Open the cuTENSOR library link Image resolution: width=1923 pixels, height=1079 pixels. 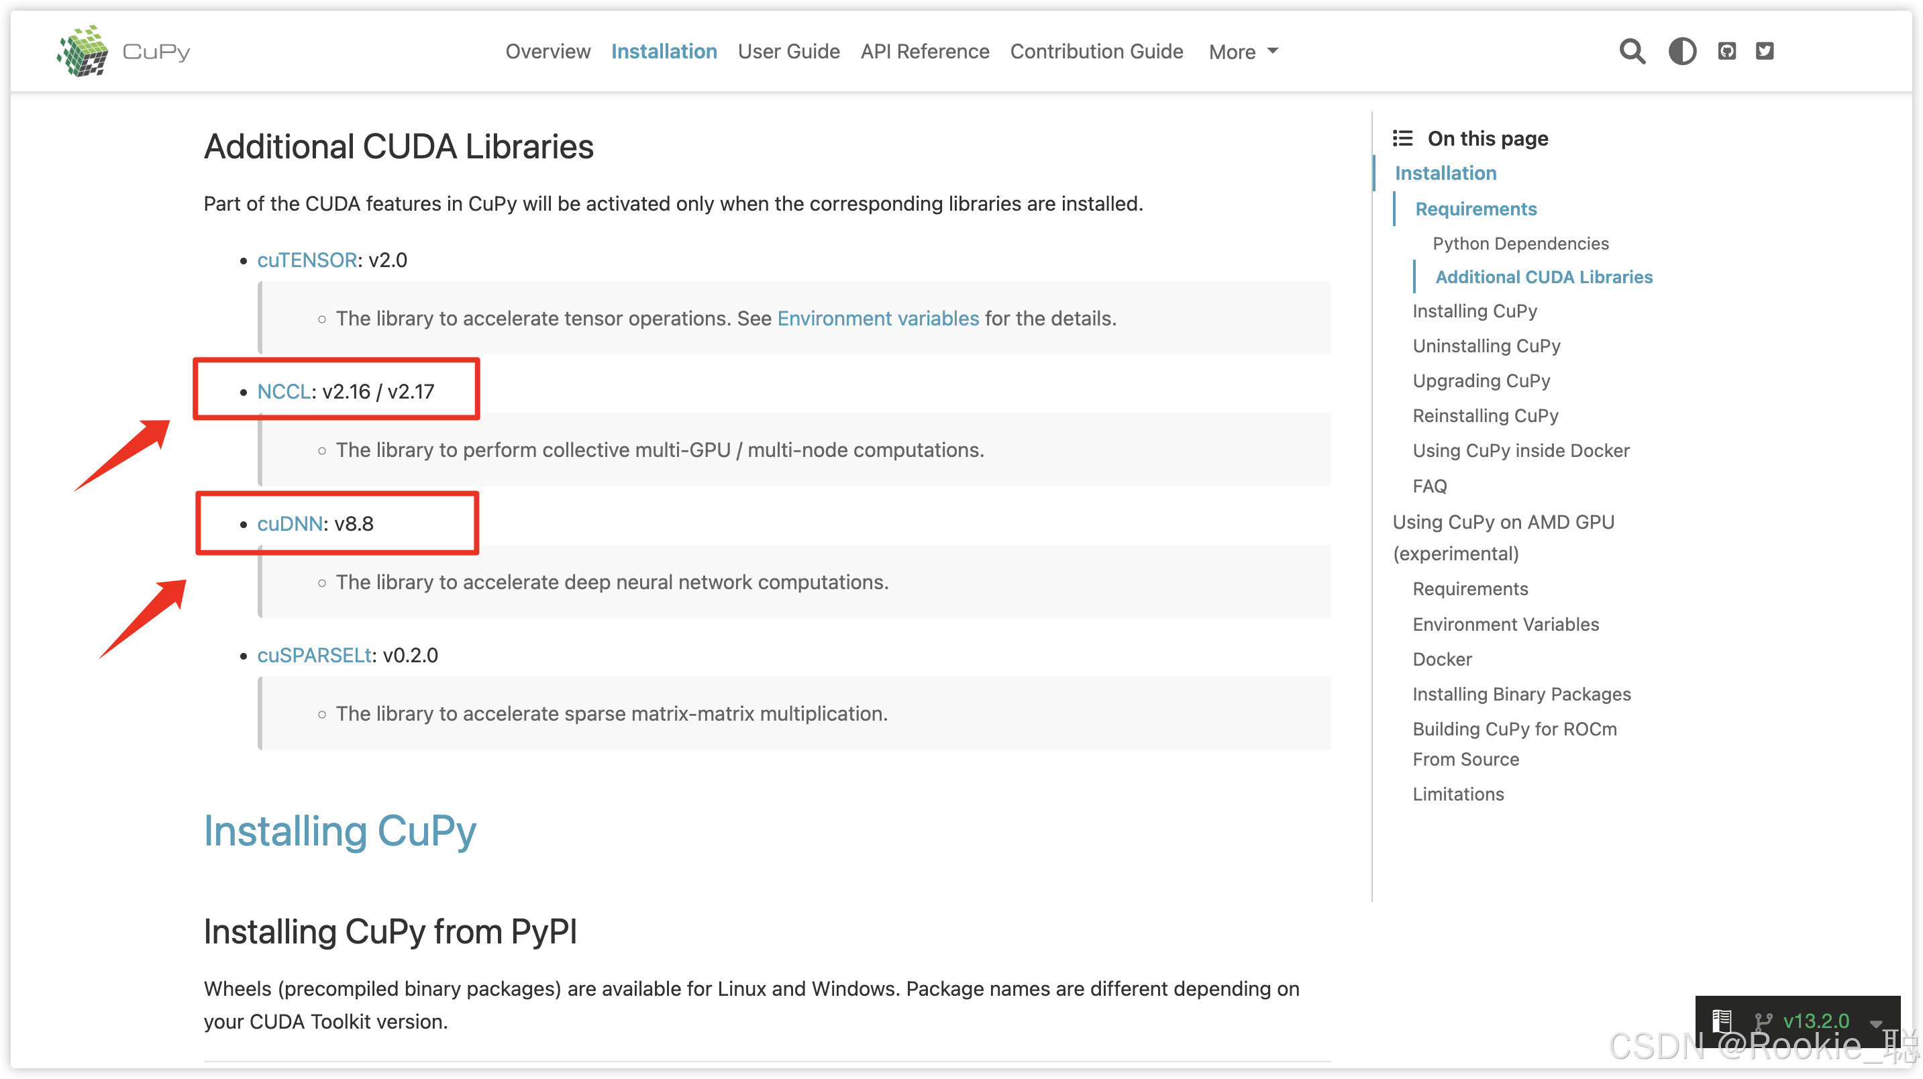[307, 259]
